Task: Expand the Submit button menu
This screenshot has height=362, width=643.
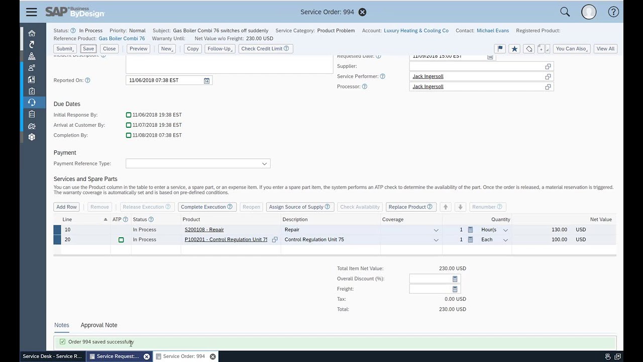Action: click(x=65, y=49)
